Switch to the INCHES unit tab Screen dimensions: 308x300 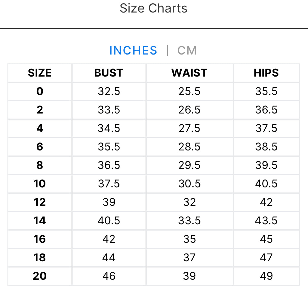pos(133,50)
